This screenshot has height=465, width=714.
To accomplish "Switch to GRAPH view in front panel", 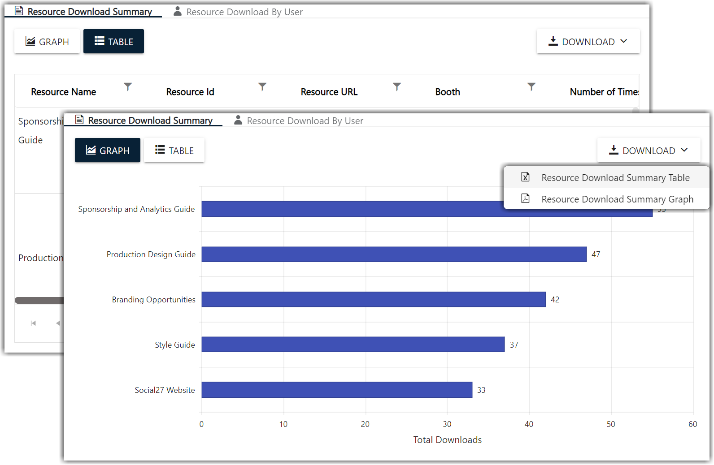I will click(x=108, y=151).
